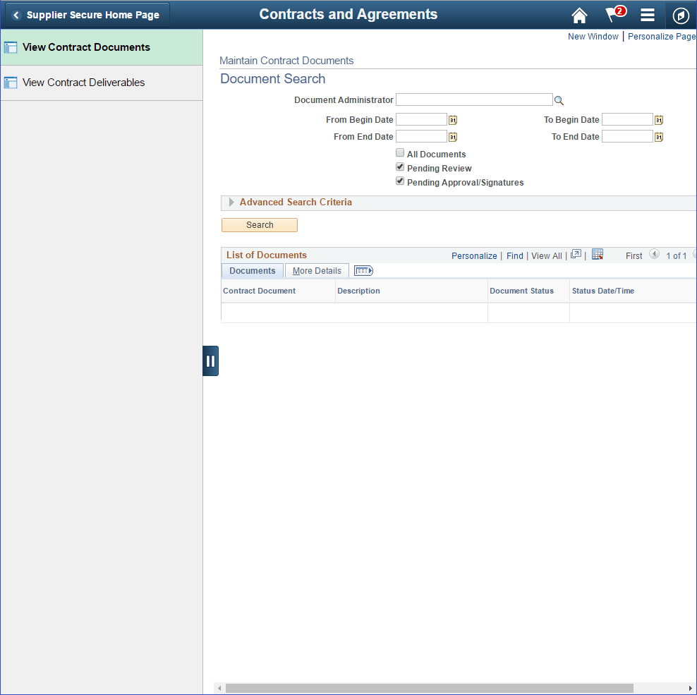The width and height of the screenshot is (697, 695).
Task: Click inside the Document Administrator field
Action: [473, 99]
